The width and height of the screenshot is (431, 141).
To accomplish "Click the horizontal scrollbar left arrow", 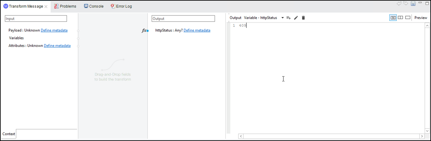I will pyautogui.click(x=241, y=137).
